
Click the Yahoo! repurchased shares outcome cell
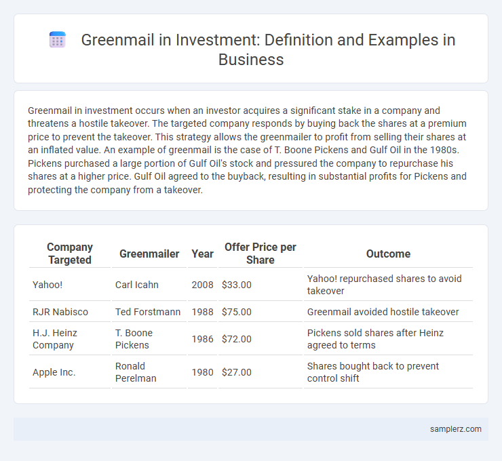click(x=388, y=285)
